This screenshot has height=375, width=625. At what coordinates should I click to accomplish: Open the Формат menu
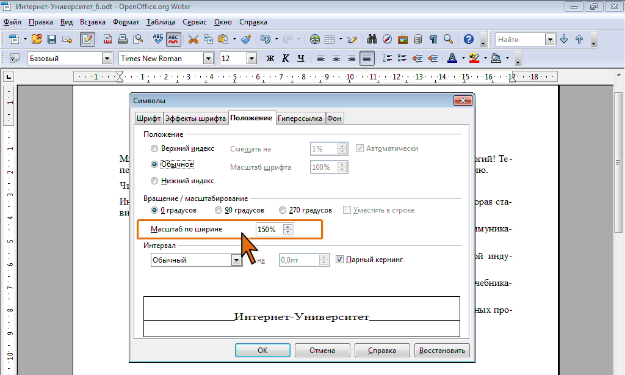pos(126,22)
